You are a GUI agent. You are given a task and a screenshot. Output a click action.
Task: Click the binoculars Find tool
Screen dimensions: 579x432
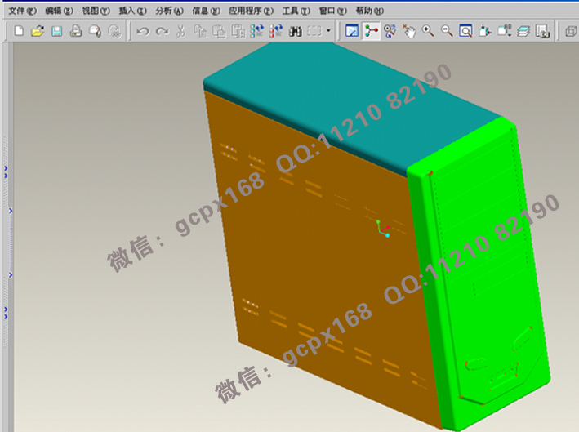[296, 31]
